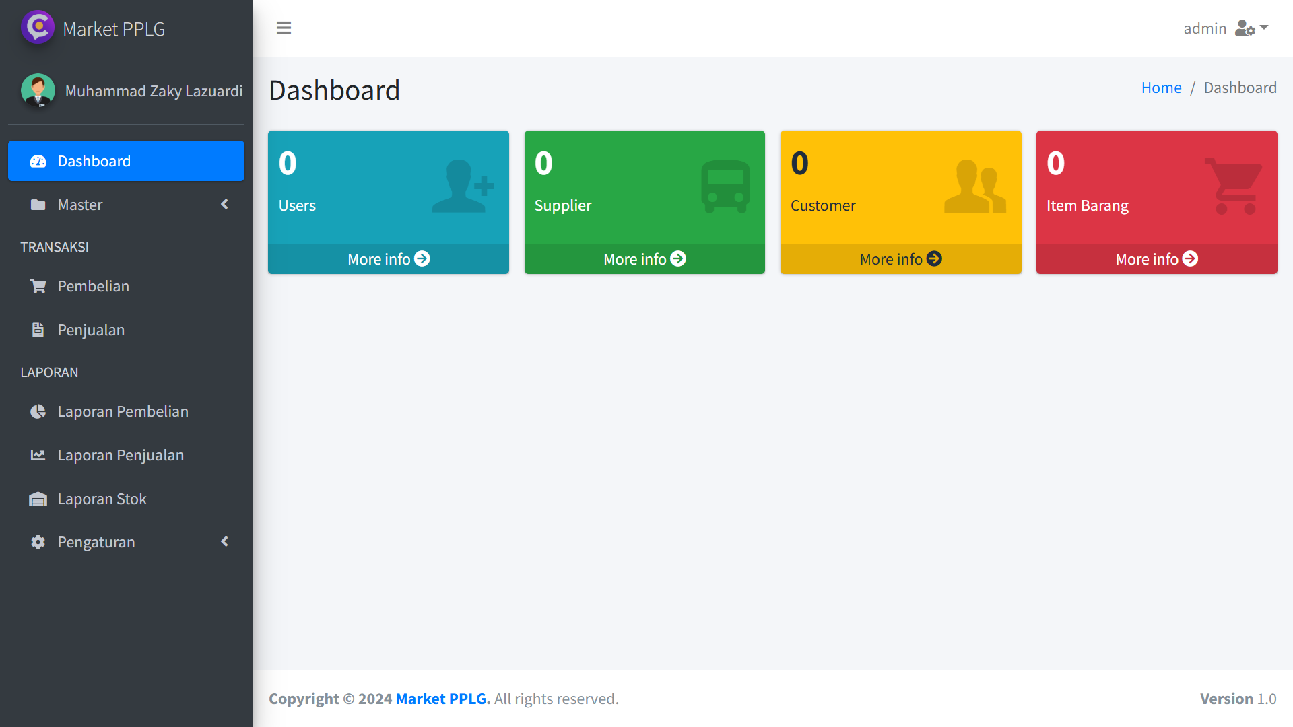Click Home in the breadcrumb
The width and height of the screenshot is (1293, 727).
pyautogui.click(x=1161, y=88)
